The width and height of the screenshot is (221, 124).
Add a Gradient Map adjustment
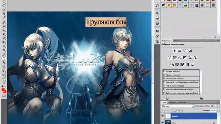click(188, 65)
